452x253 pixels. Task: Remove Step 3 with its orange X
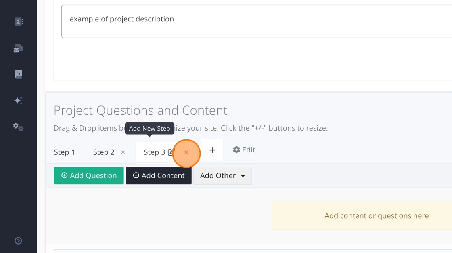click(186, 152)
